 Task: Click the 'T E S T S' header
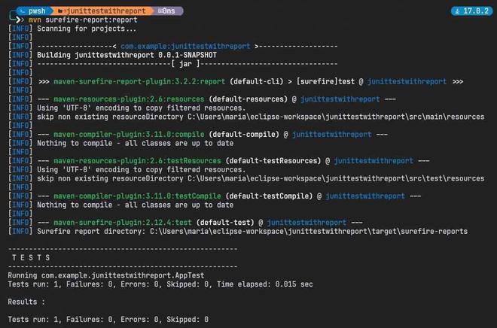[x=31, y=258]
